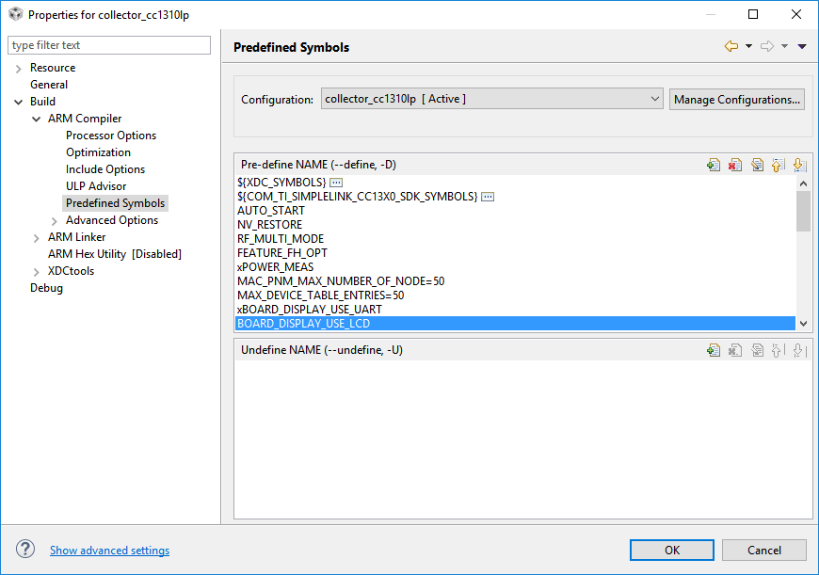Click Edit icon in Pre-define NAME toolbar
819x575 pixels.
[757, 165]
